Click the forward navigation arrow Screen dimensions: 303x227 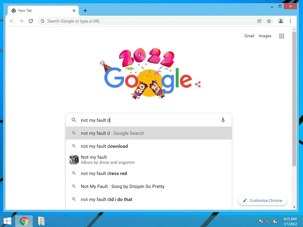[x=21, y=21]
